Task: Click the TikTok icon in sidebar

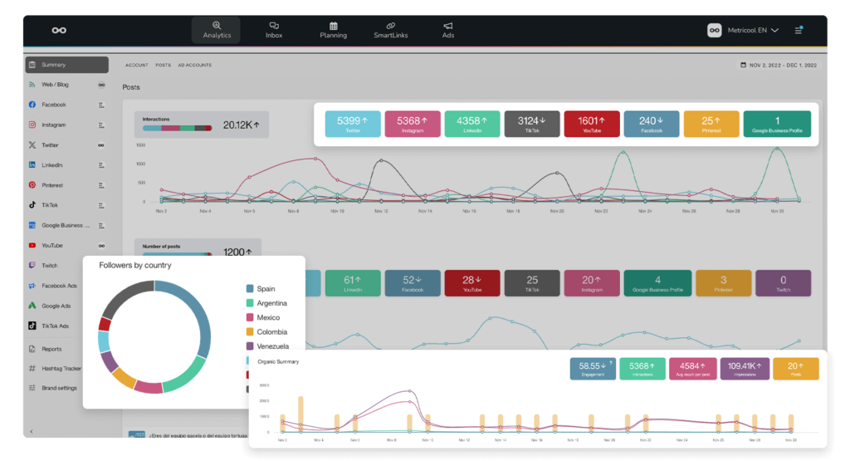Action: pyautogui.click(x=32, y=205)
